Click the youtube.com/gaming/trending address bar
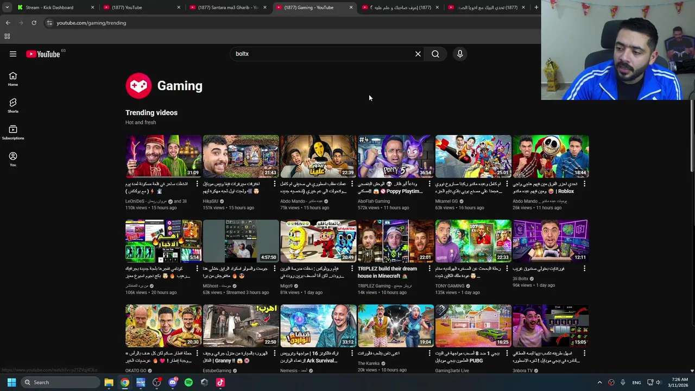 click(x=91, y=23)
